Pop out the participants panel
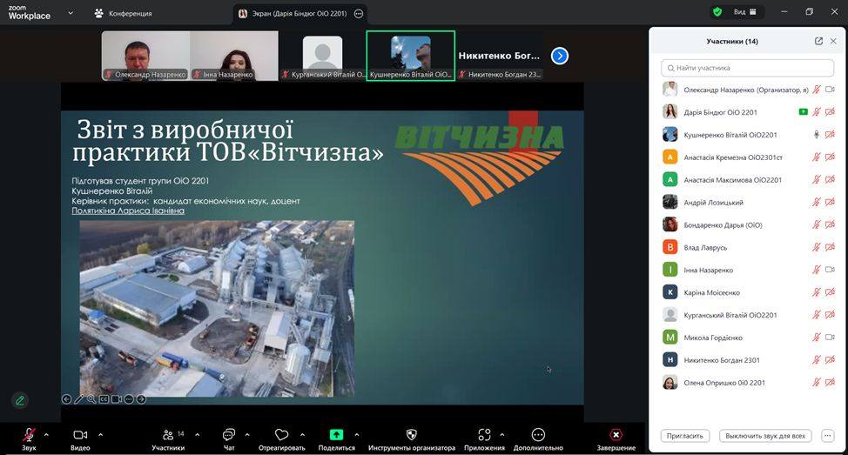848x455 pixels. pyautogui.click(x=818, y=41)
